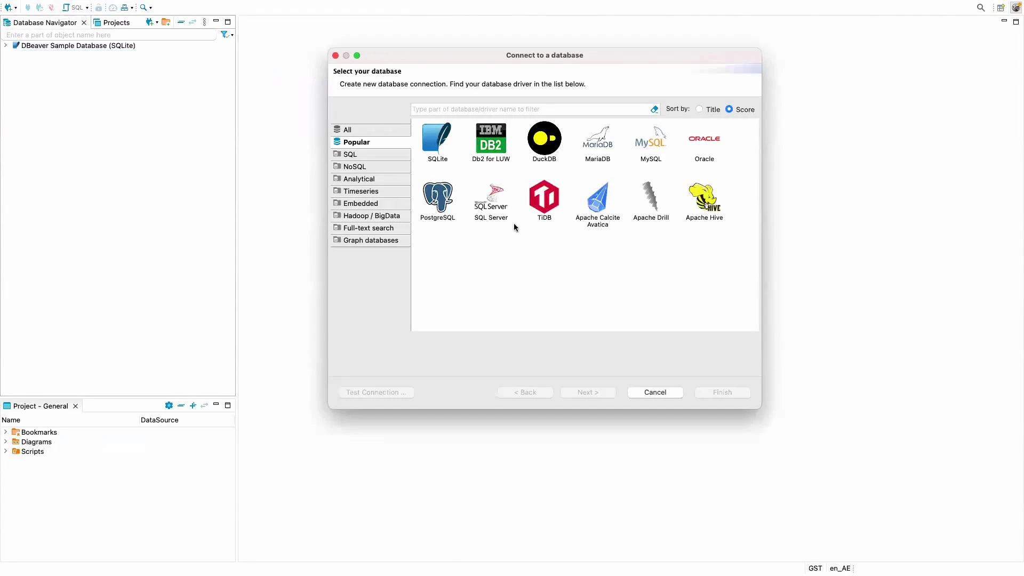This screenshot has width=1024, height=576.
Task: Expand the Bookmarks folder in Project General
Action: (x=6, y=432)
